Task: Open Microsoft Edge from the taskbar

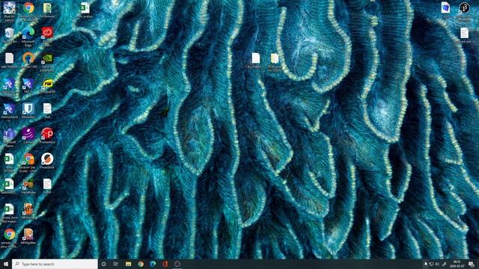Action: [153, 264]
